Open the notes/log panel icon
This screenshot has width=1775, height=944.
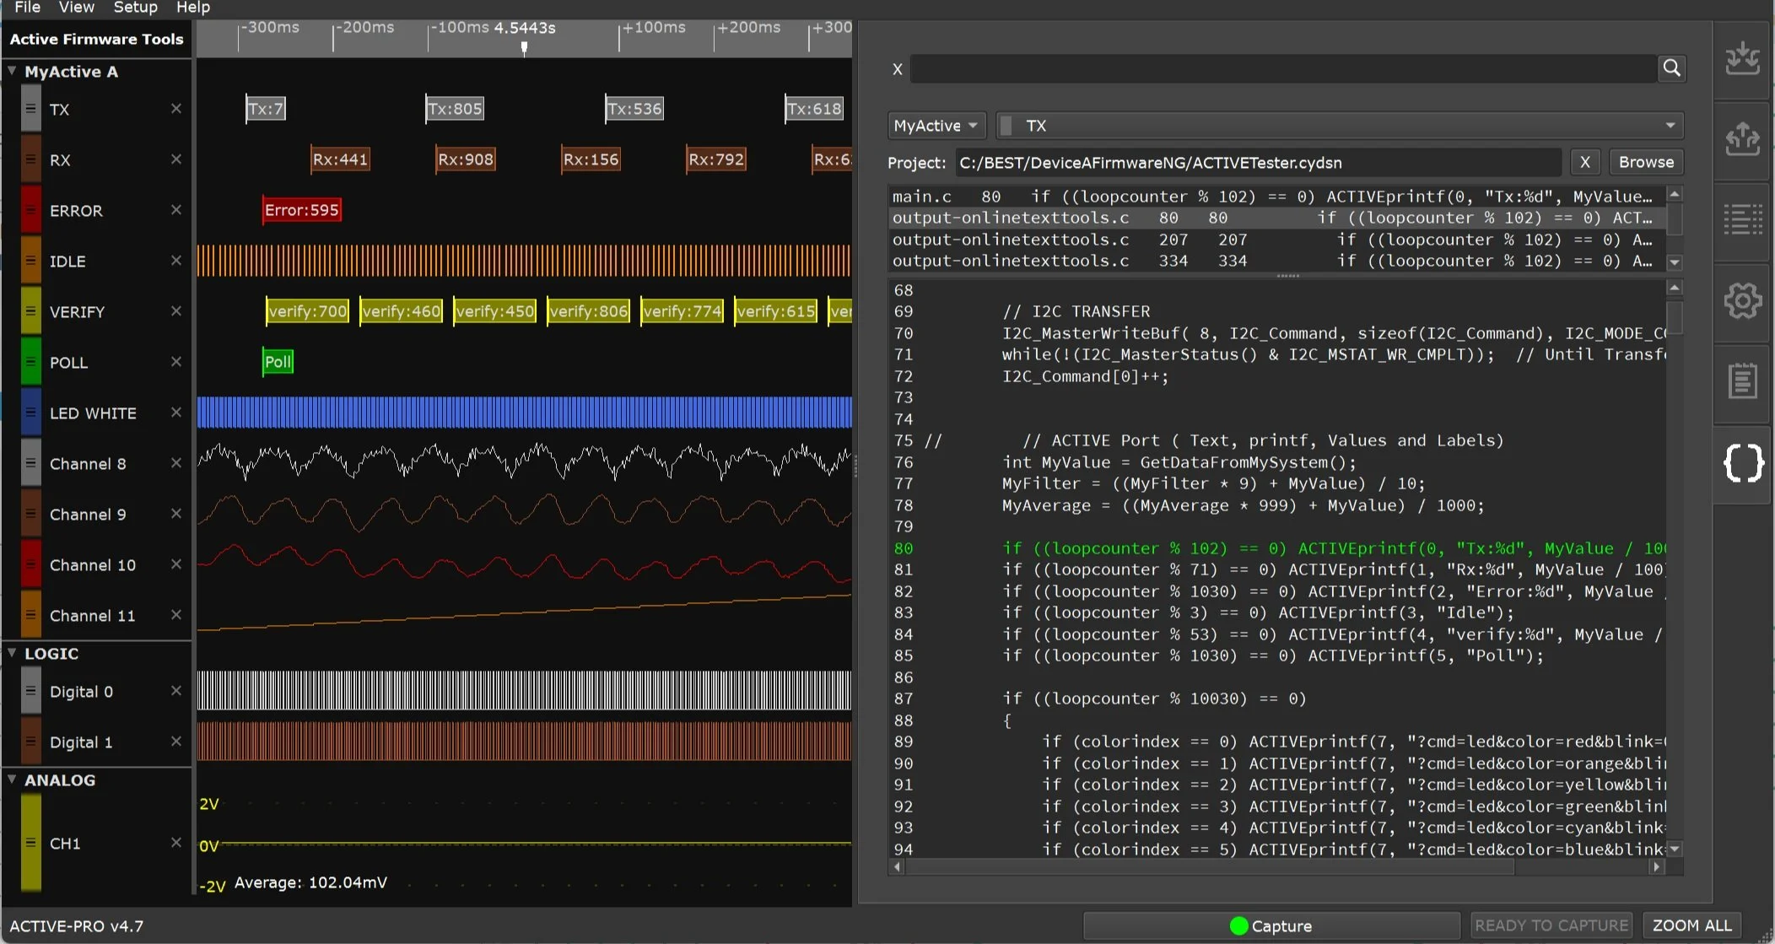(1741, 380)
